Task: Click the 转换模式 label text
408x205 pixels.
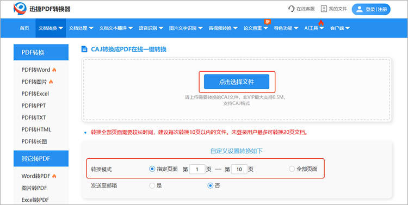Action: (x=101, y=169)
